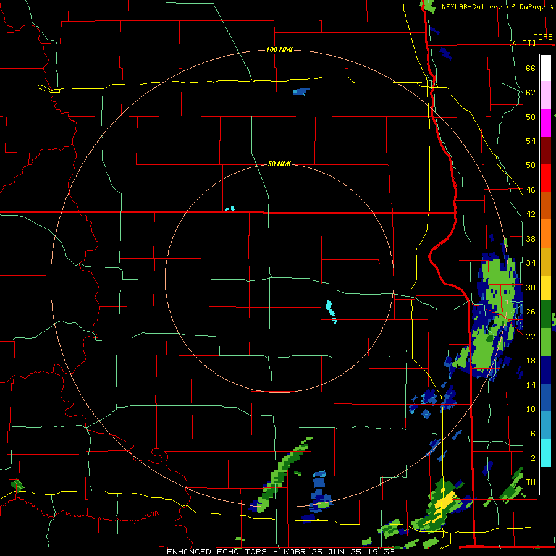The height and width of the screenshot is (556, 556).
Task: Click the medium blue legend band near 10
Action: pyautogui.click(x=545, y=398)
